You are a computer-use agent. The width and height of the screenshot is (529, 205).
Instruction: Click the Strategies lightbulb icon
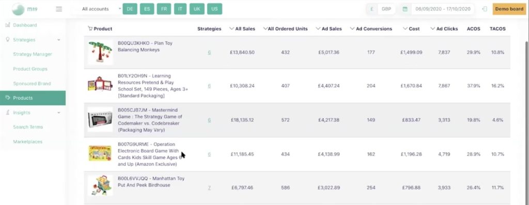pyautogui.click(x=8, y=39)
